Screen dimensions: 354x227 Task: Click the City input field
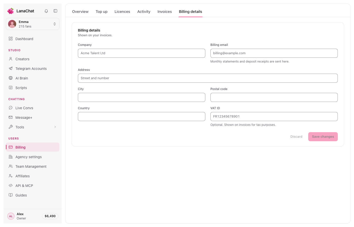142,97
